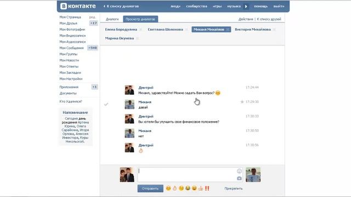Open 'помощь' in the top bar
Screen dimensions: 351x197
(261, 6)
